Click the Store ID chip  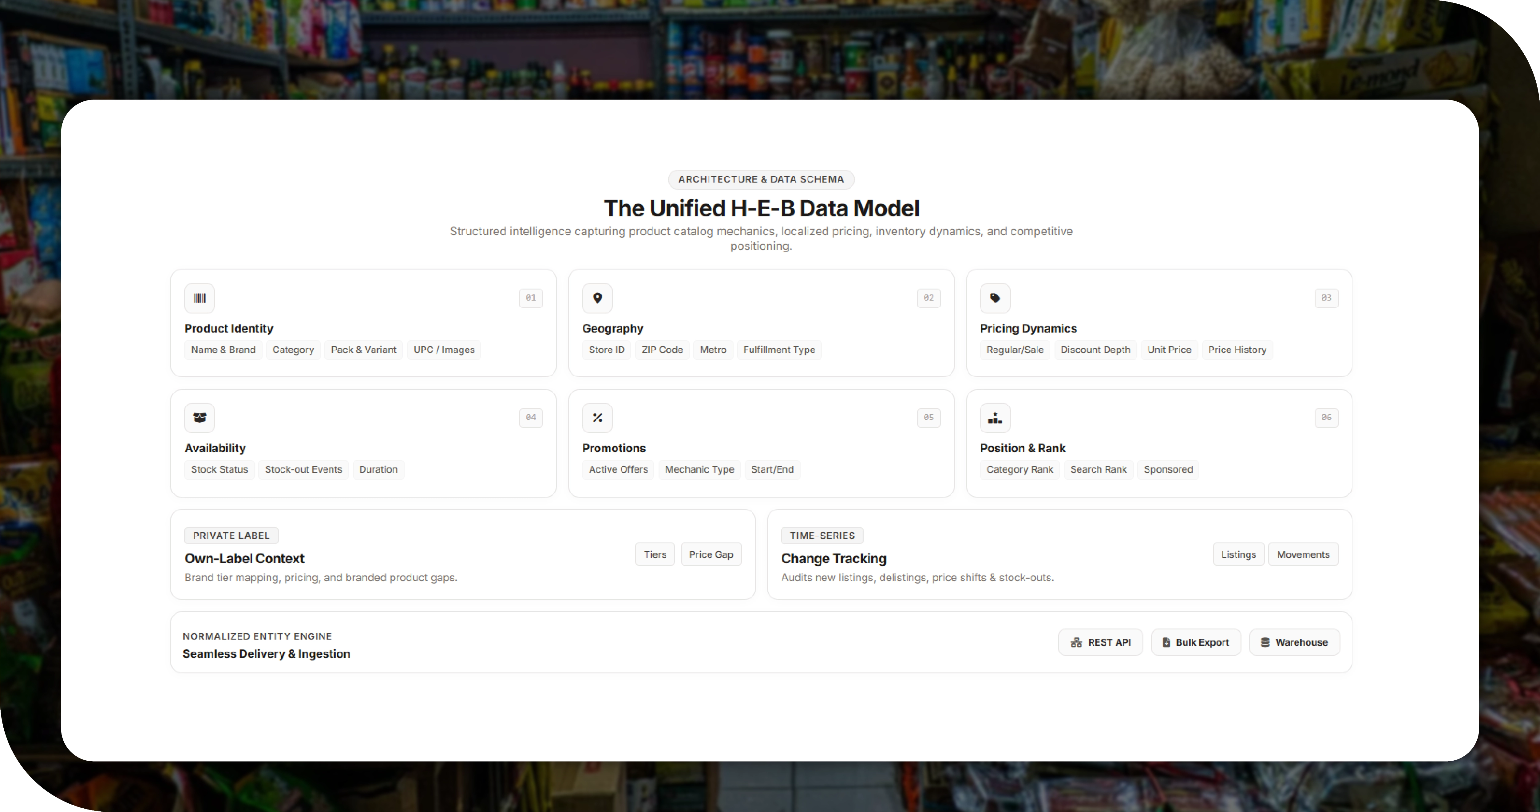[606, 350]
